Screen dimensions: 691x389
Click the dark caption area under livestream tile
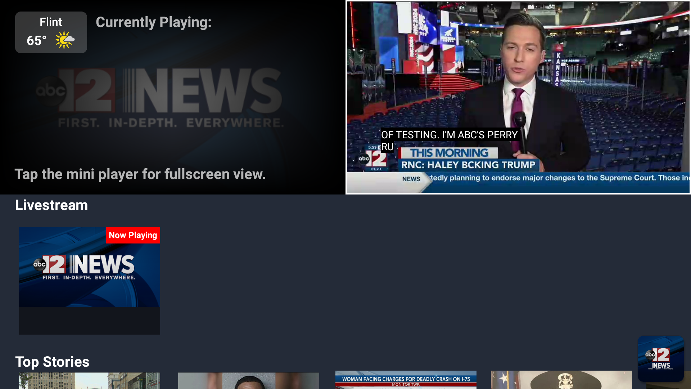click(x=90, y=321)
